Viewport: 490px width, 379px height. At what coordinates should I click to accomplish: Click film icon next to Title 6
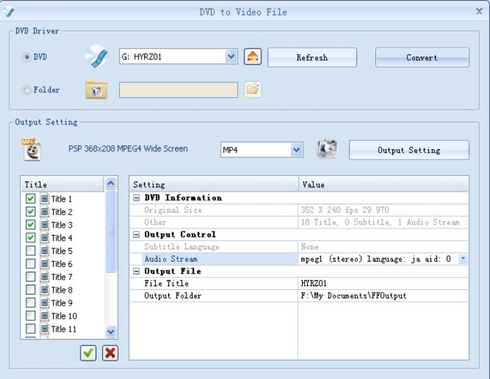click(45, 264)
